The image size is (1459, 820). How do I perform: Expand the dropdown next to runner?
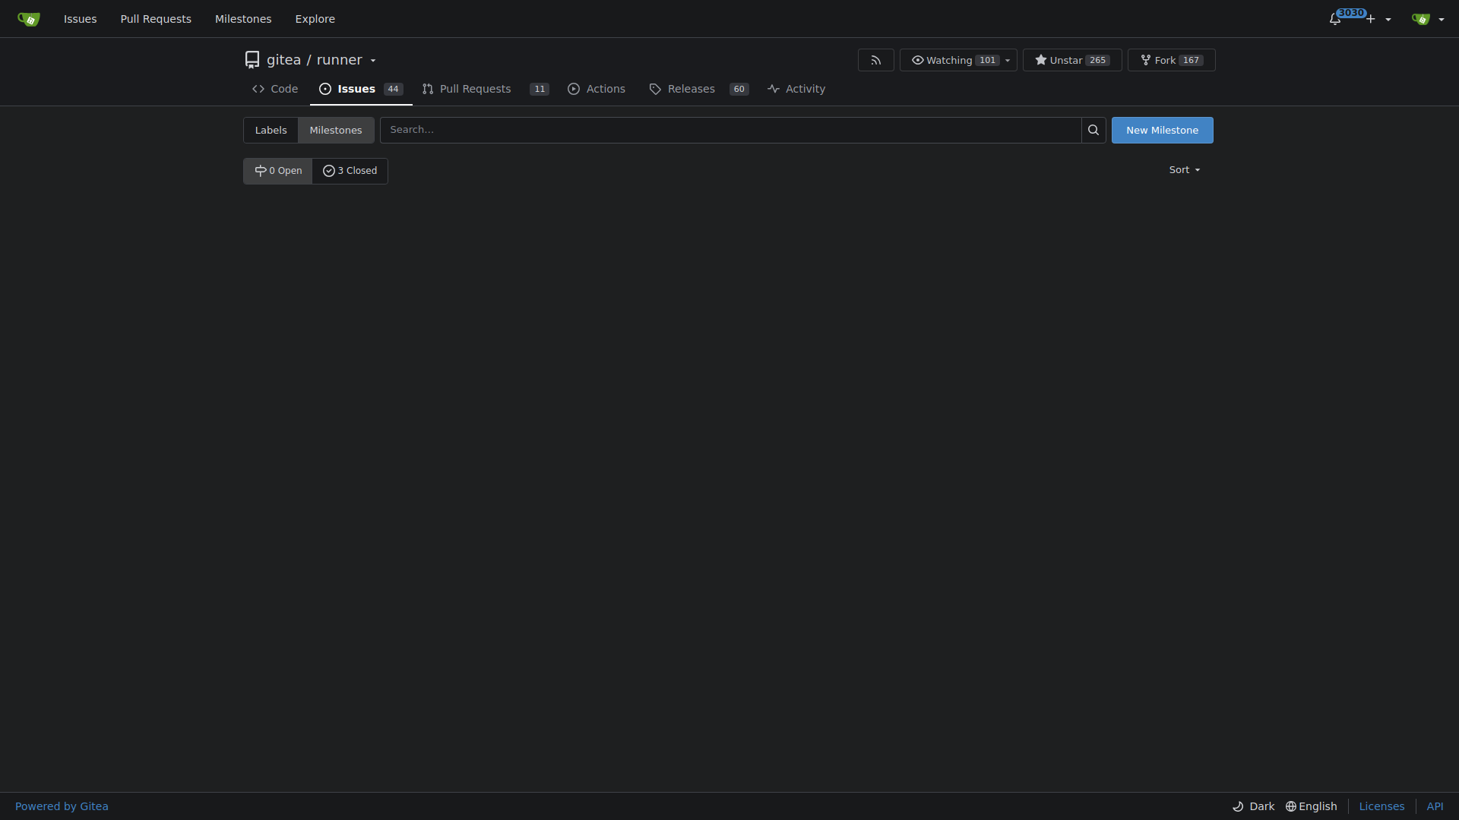(373, 61)
